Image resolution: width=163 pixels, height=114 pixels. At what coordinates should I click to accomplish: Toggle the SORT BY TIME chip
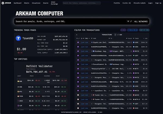(144, 30)
